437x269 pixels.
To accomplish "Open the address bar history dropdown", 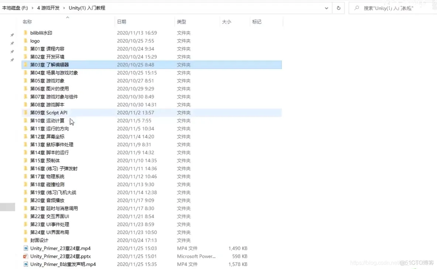I will click(326, 8).
